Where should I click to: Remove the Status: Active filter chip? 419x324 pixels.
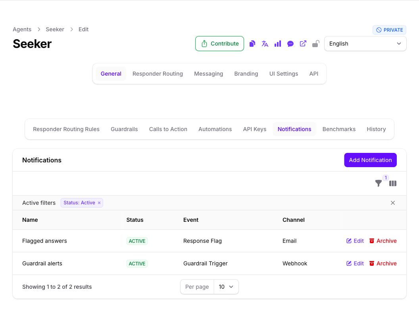(x=99, y=203)
